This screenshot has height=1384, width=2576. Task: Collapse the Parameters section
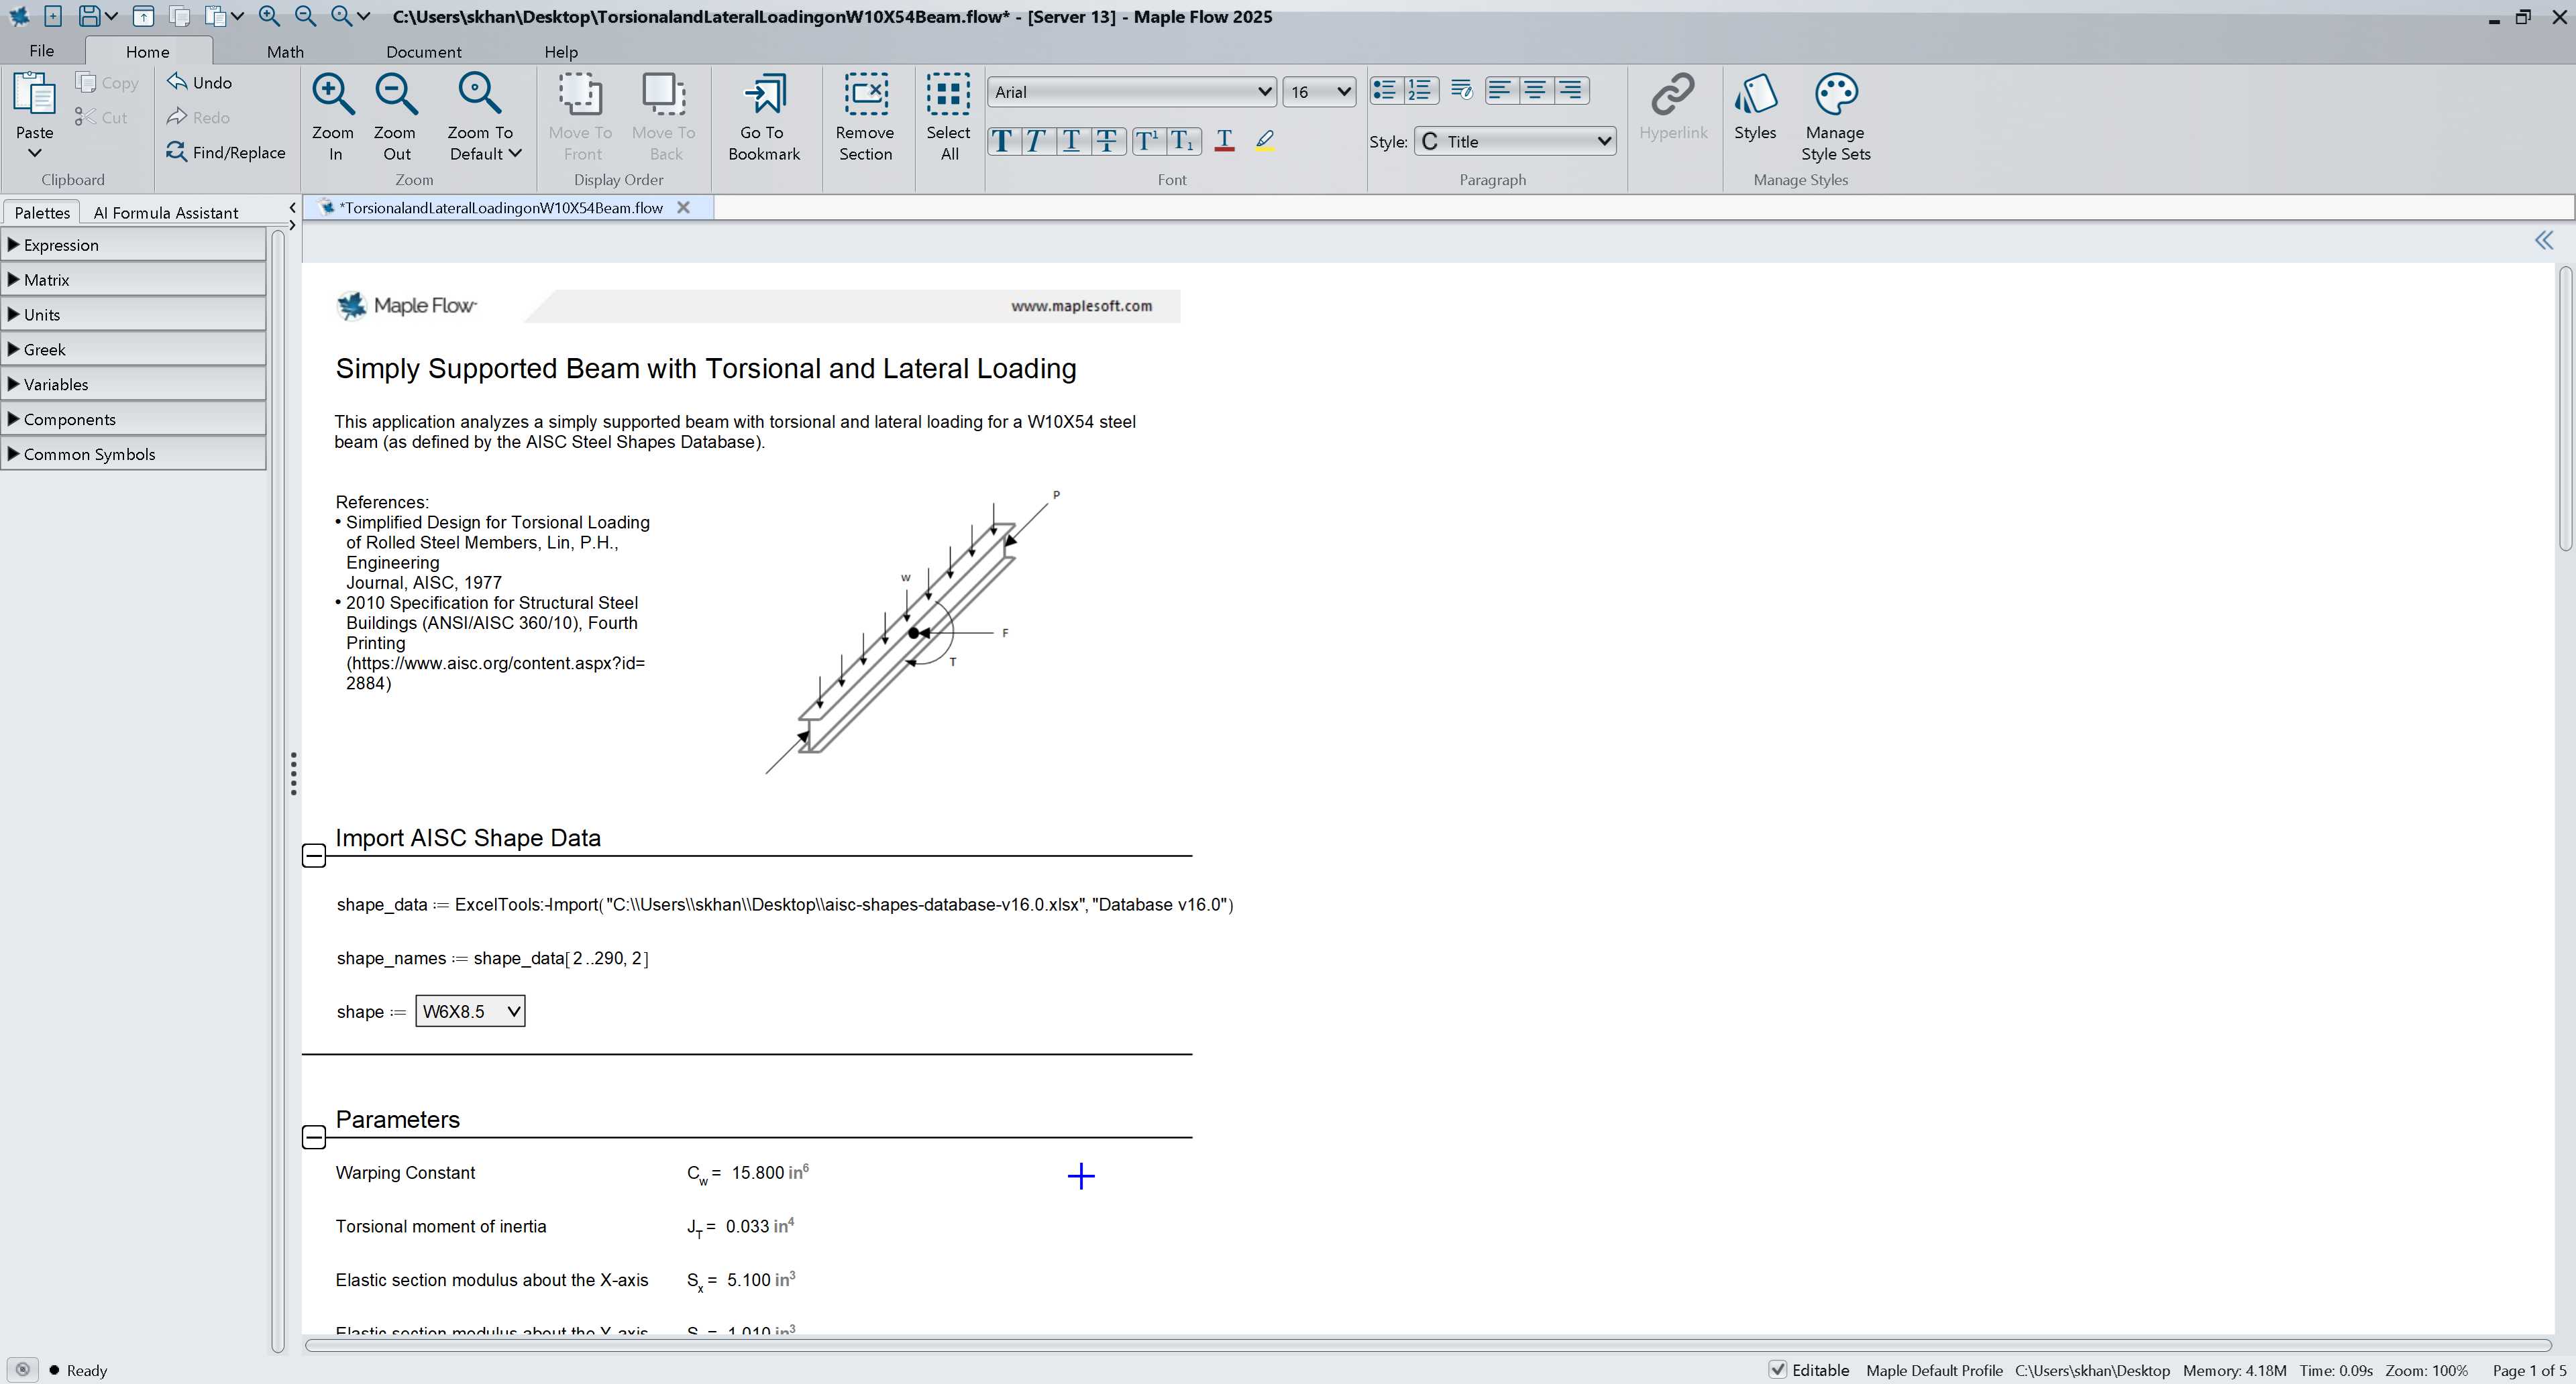(314, 1137)
